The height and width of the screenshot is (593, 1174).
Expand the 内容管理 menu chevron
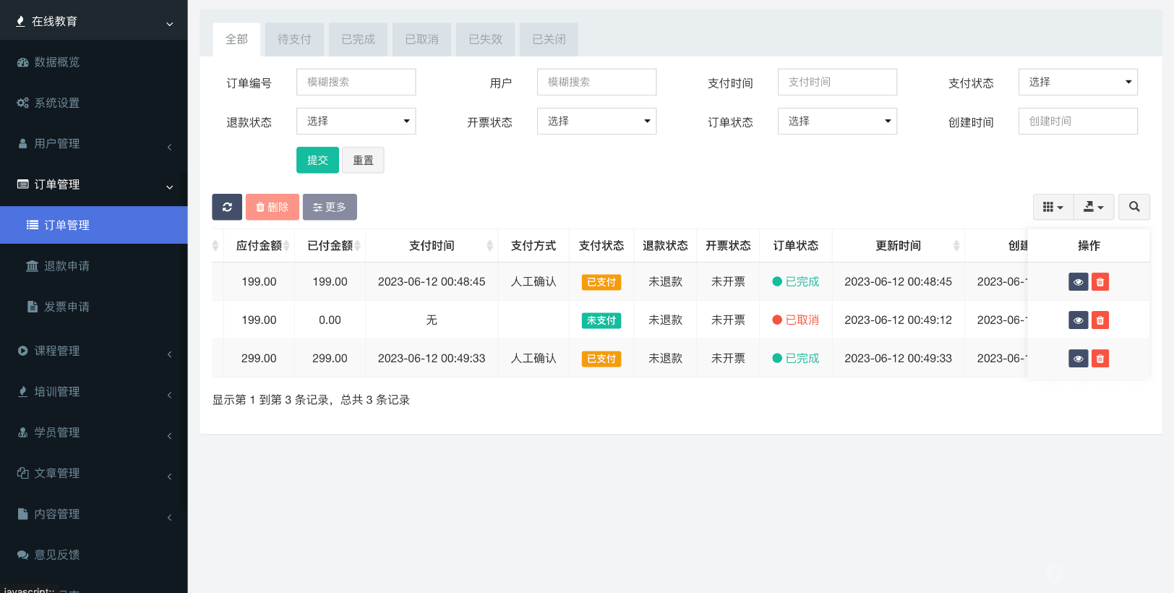click(x=170, y=517)
